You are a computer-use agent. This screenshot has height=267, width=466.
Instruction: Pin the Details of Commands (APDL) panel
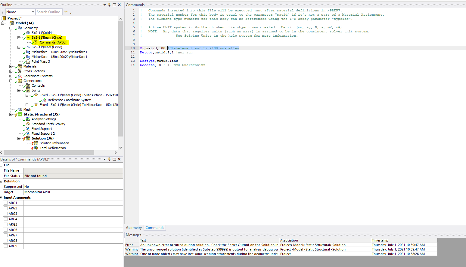coord(109,159)
